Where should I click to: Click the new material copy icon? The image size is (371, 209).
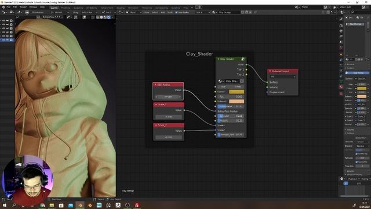pyautogui.click(x=246, y=12)
